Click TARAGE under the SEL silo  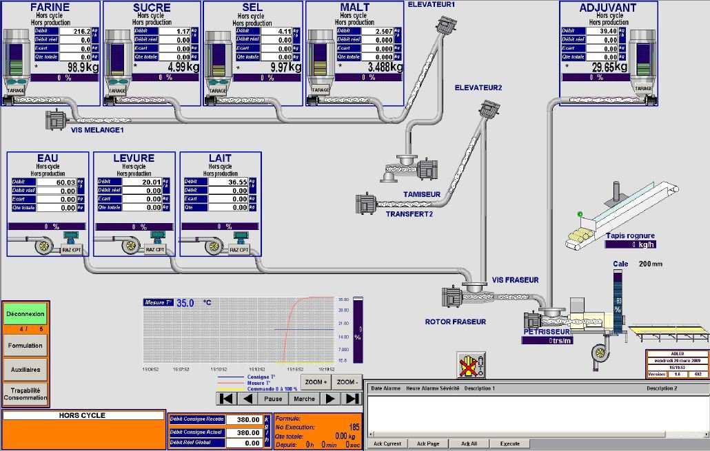[x=218, y=90]
